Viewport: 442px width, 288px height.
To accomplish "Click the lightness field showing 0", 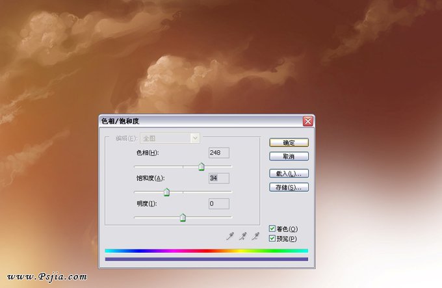I will pos(219,203).
